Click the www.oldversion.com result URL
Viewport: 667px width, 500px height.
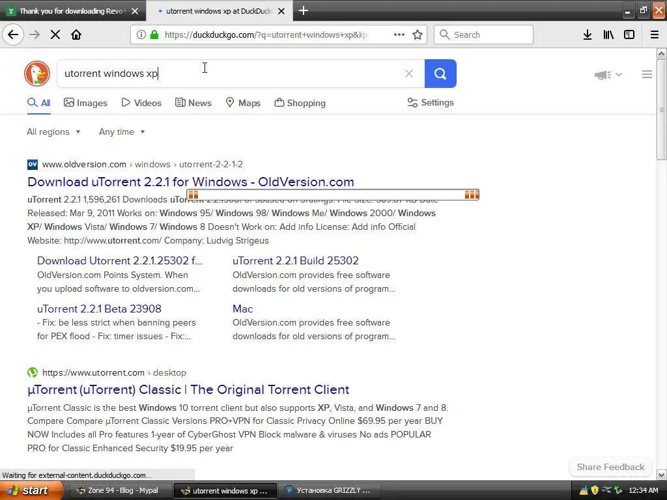142,164
